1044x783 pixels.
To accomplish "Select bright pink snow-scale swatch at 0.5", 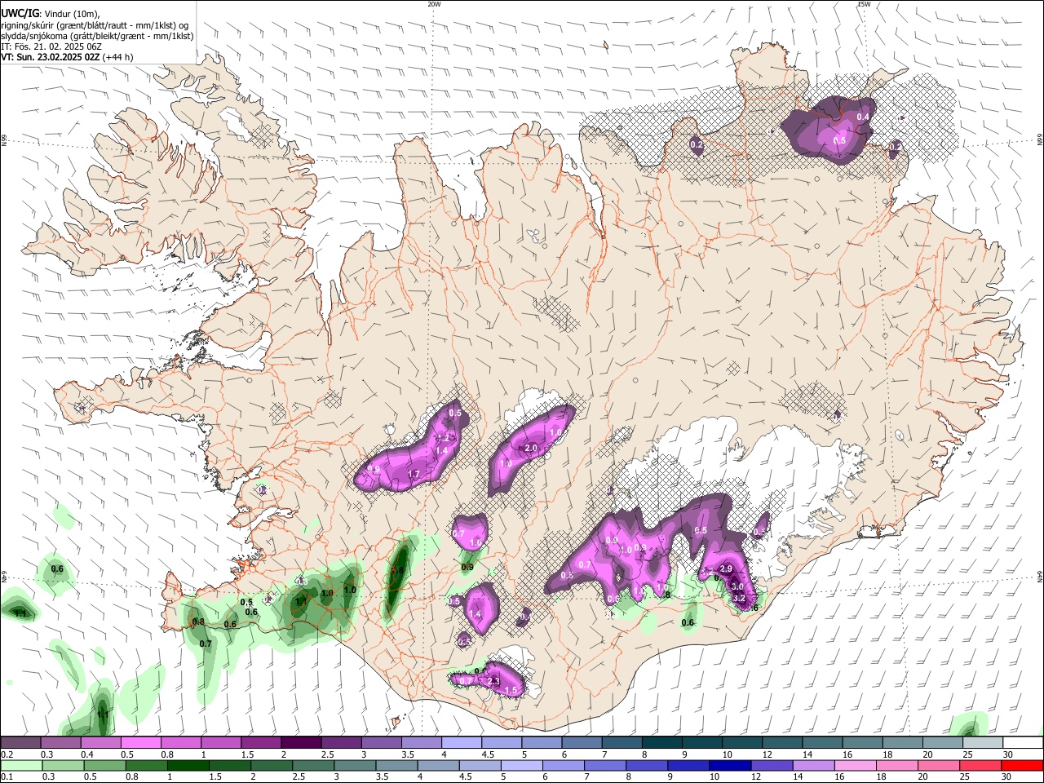I will point(140,742).
